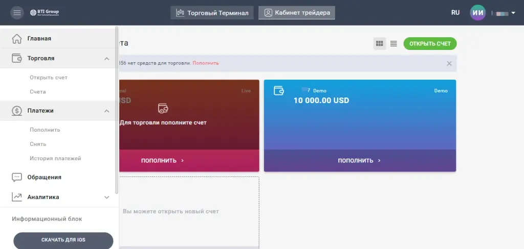Switch to Кабинет трейдера tab
The width and height of the screenshot is (524, 249).
point(297,13)
